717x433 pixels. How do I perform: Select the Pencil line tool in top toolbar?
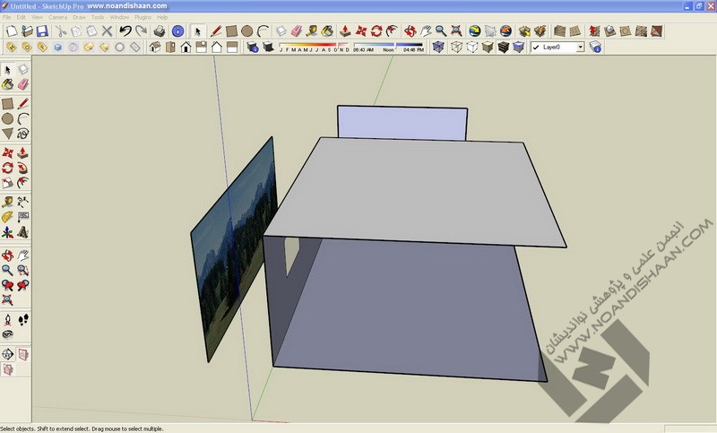tap(215, 31)
